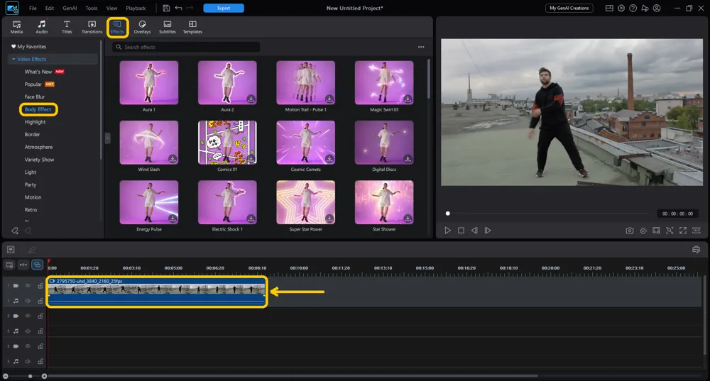Change the 16:9 aspect ratio
This screenshot has width=710, height=381.
coord(697,231)
